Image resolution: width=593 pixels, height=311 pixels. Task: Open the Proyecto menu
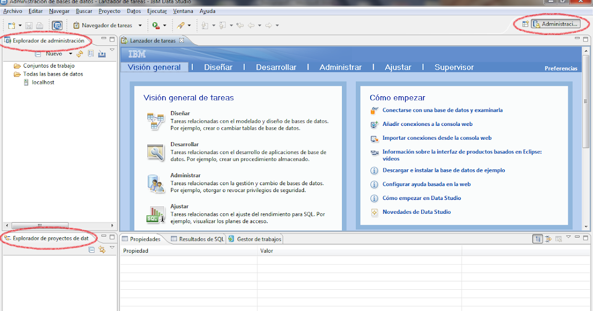(109, 11)
